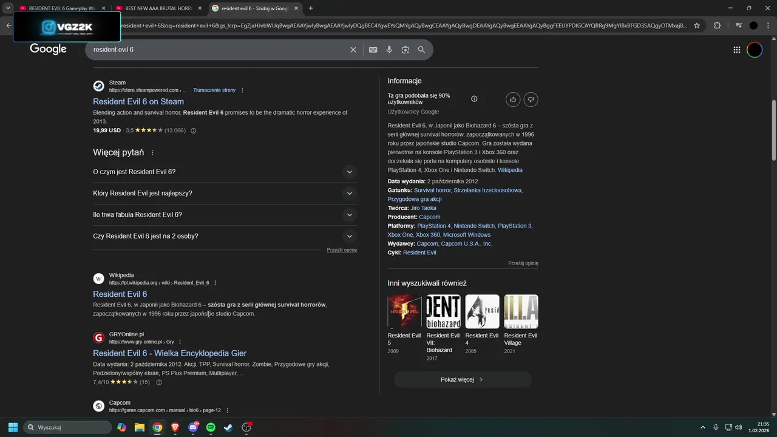
Task: Click 'Prześlij opinię' below info panel
Action: 523,263
